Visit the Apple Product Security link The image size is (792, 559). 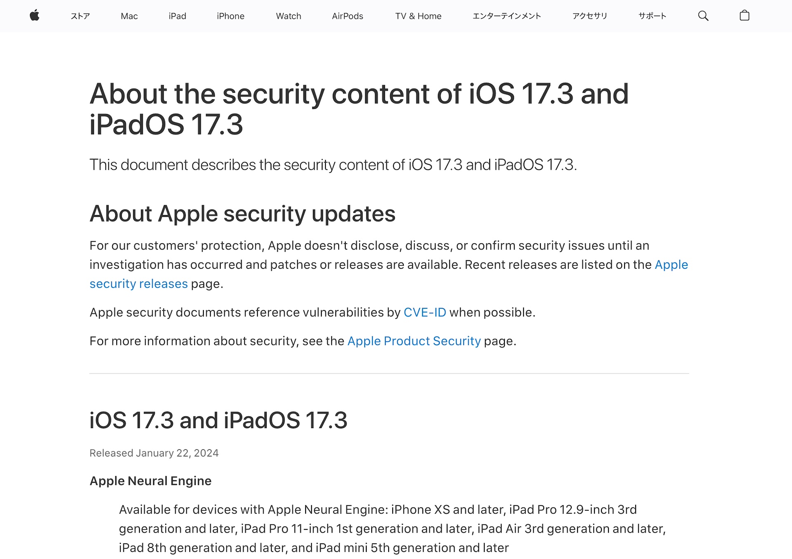click(x=414, y=341)
